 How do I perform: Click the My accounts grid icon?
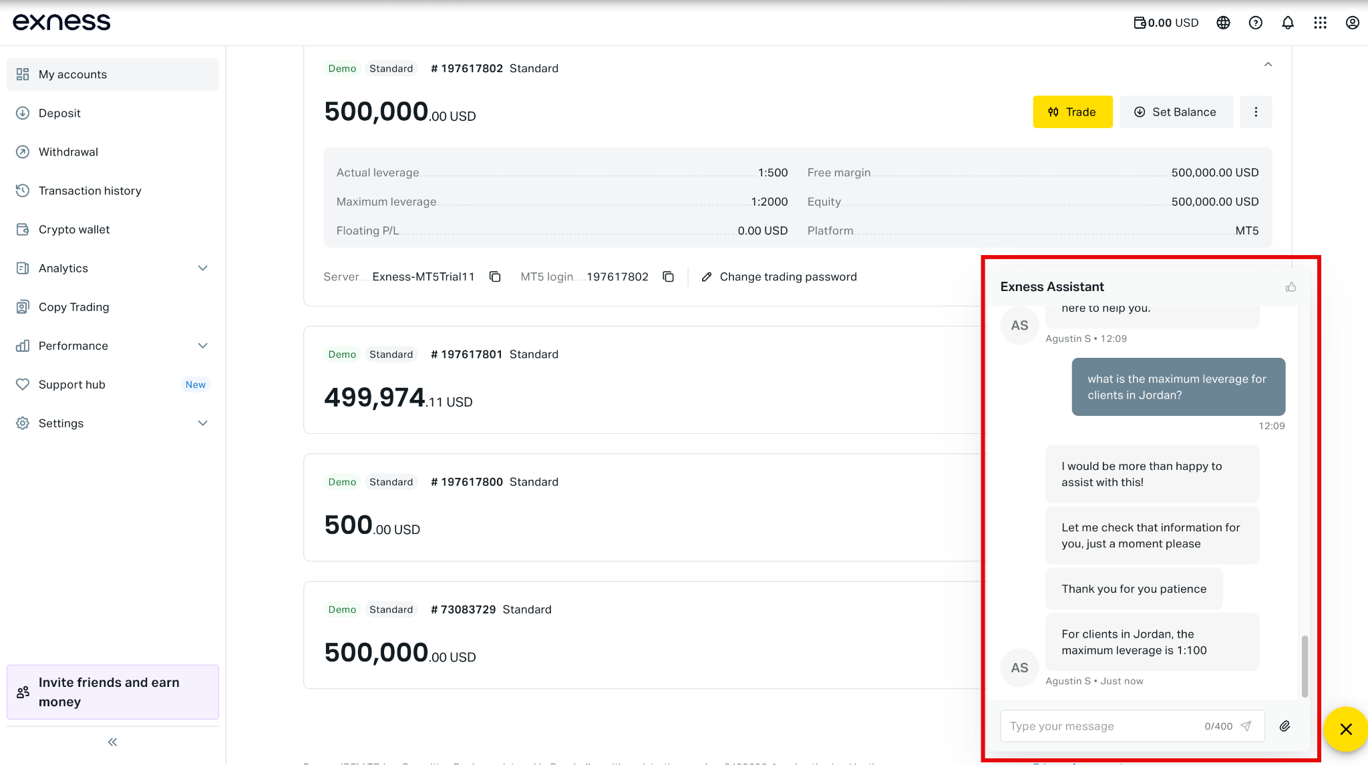(x=23, y=74)
